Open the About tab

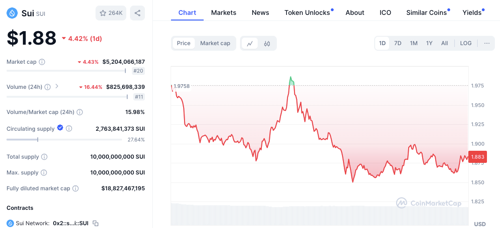point(355,13)
